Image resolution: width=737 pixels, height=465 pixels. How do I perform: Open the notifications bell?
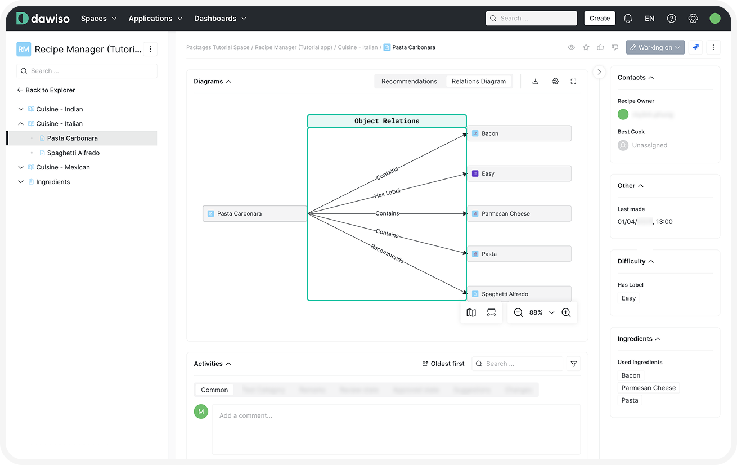coord(628,19)
